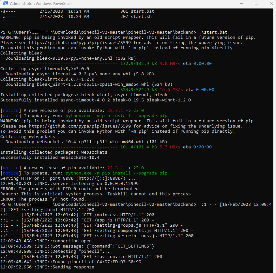Minimize the PowerShell window
The width and height of the screenshot is (276, 273).
coord(241,4)
